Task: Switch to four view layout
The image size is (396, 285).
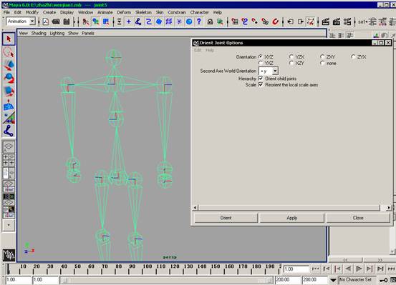Action: pyautogui.click(x=9, y=160)
